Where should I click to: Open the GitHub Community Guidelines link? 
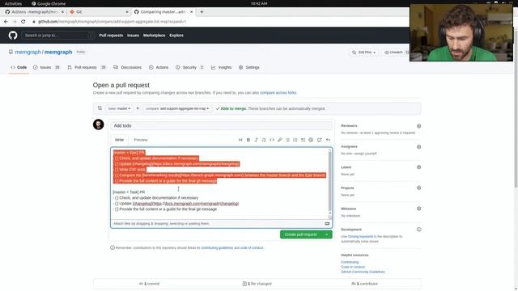pos(363,272)
